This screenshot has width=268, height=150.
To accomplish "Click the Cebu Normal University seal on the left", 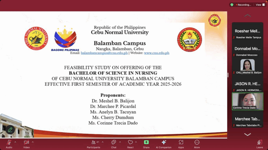I will (36, 39).
